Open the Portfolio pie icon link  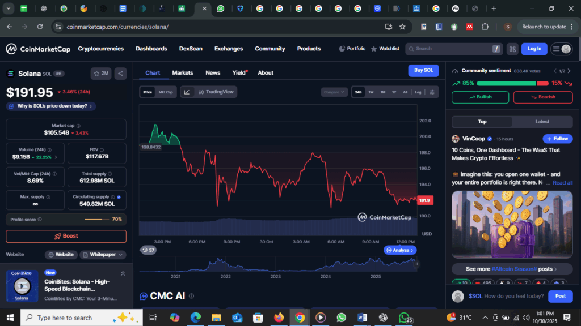tap(352, 49)
